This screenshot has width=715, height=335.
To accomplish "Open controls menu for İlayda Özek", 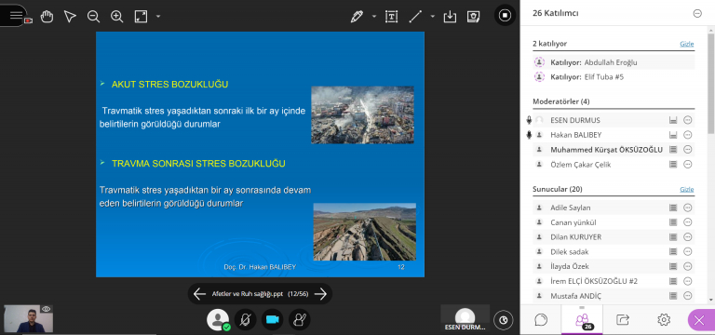I will point(688,266).
